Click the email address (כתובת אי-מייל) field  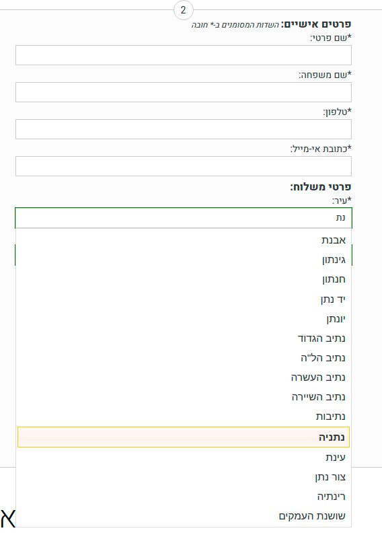coord(184,166)
